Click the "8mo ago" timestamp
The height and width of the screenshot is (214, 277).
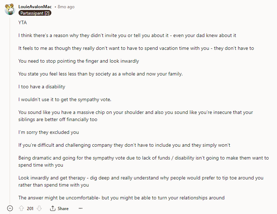[x=66, y=7]
